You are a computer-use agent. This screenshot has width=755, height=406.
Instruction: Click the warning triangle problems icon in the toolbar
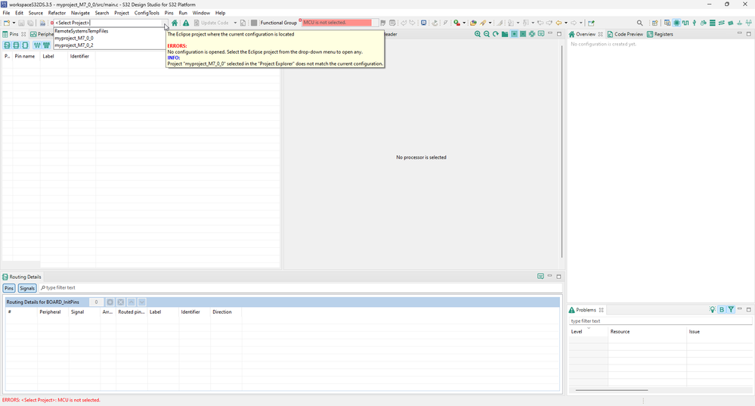(x=186, y=23)
